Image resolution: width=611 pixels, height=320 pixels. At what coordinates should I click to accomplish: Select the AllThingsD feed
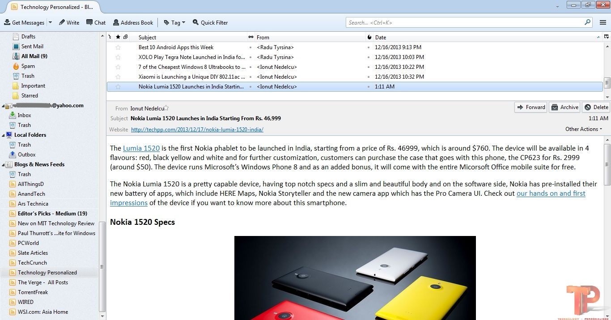click(x=30, y=184)
